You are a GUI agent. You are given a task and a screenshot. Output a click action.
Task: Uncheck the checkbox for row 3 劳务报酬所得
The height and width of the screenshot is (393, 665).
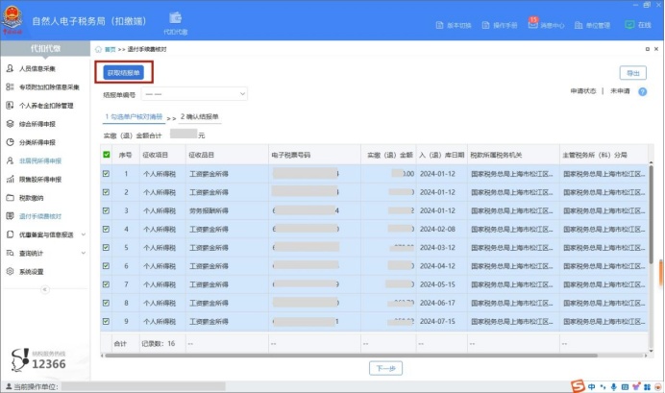click(107, 210)
